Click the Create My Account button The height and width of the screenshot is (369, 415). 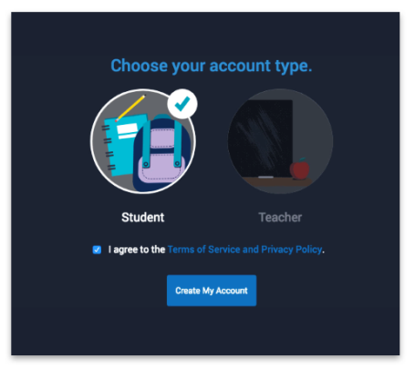pyautogui.click(x=212, y=291)
